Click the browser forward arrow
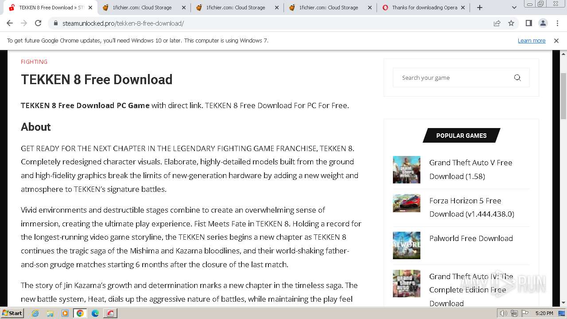567x319 pixels. click(24, 23)
